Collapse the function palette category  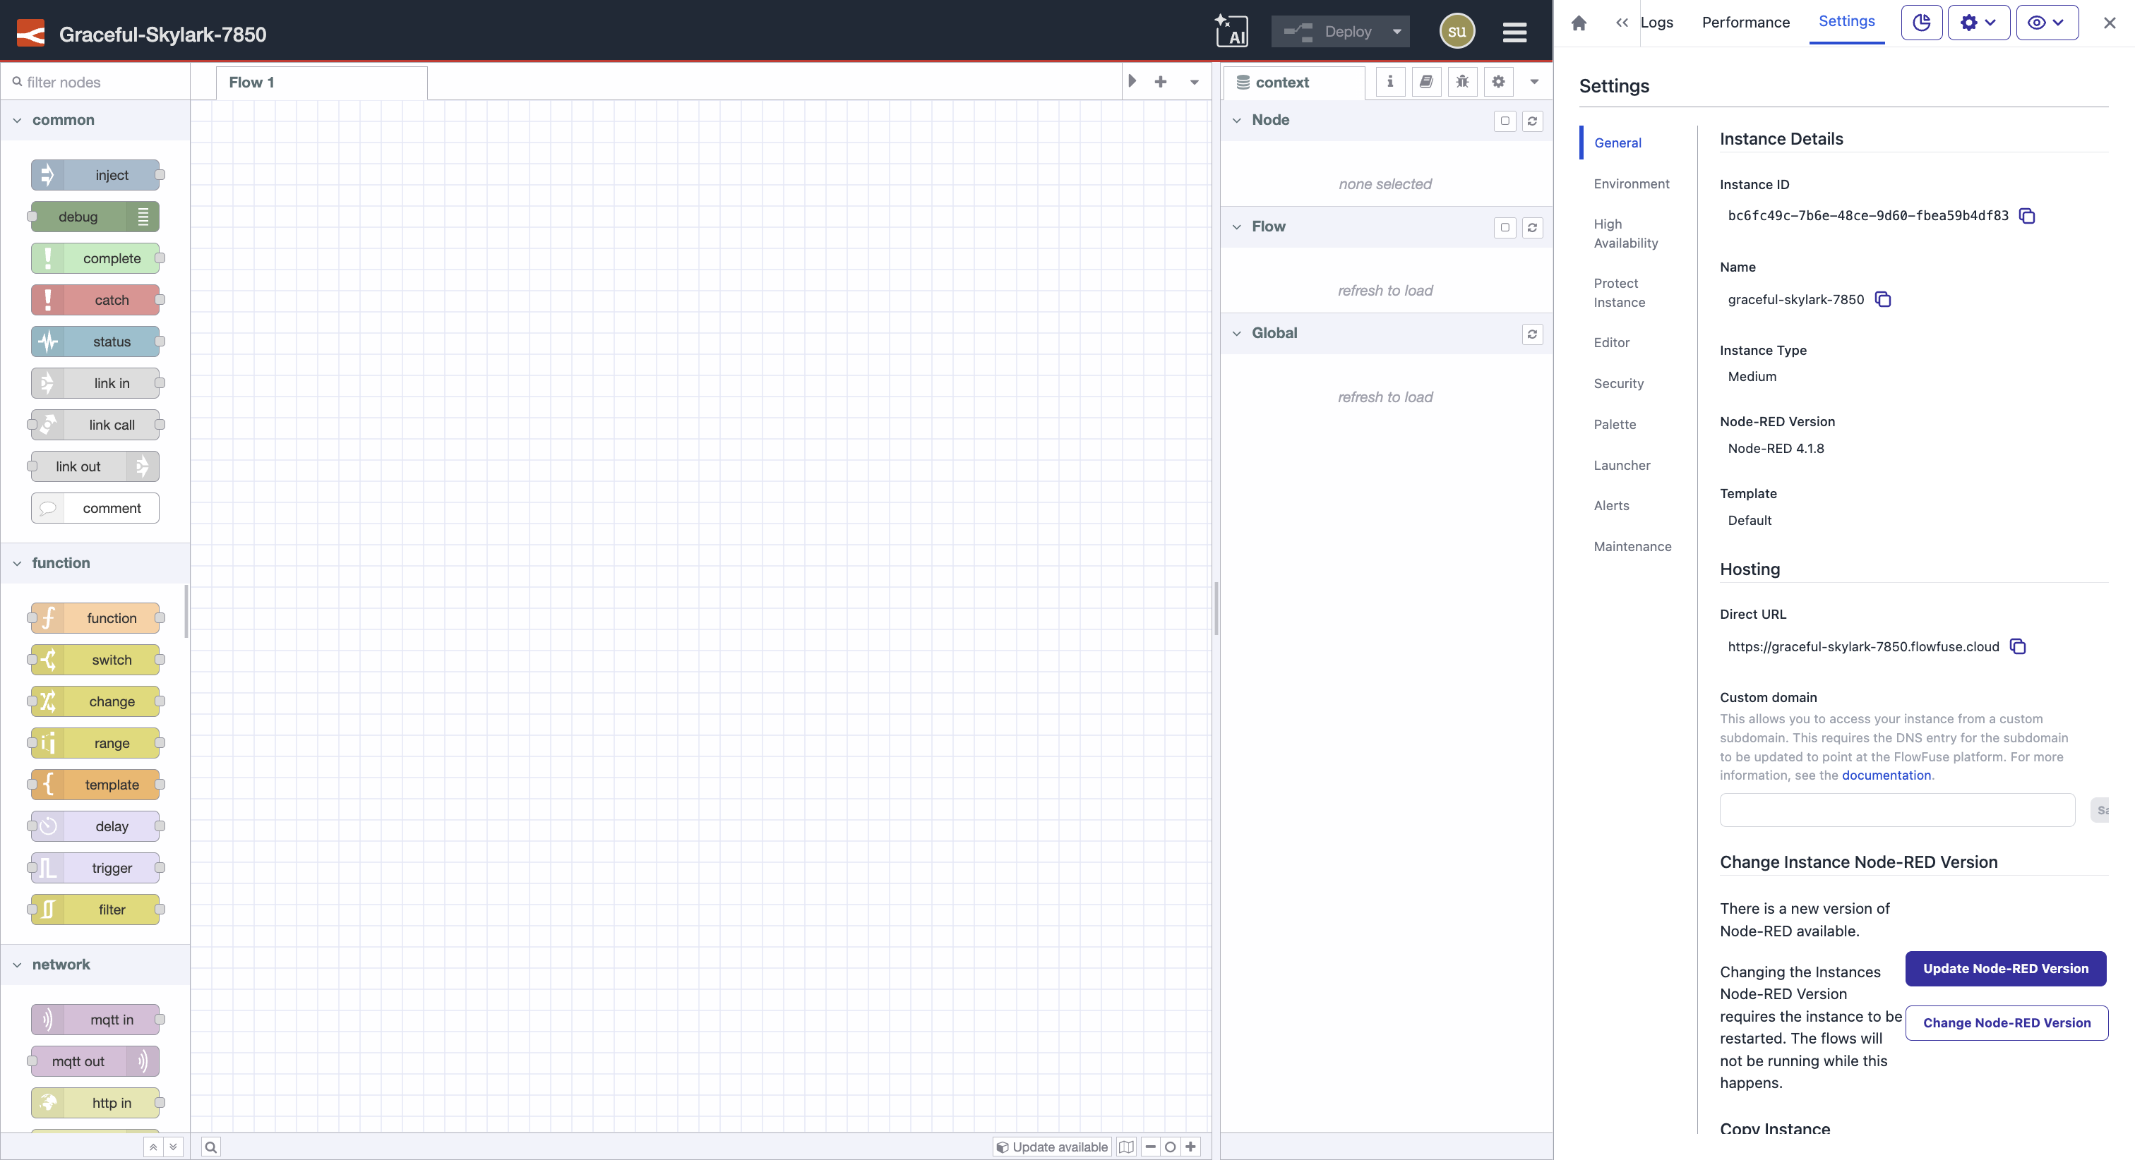[x=16, y=564]
